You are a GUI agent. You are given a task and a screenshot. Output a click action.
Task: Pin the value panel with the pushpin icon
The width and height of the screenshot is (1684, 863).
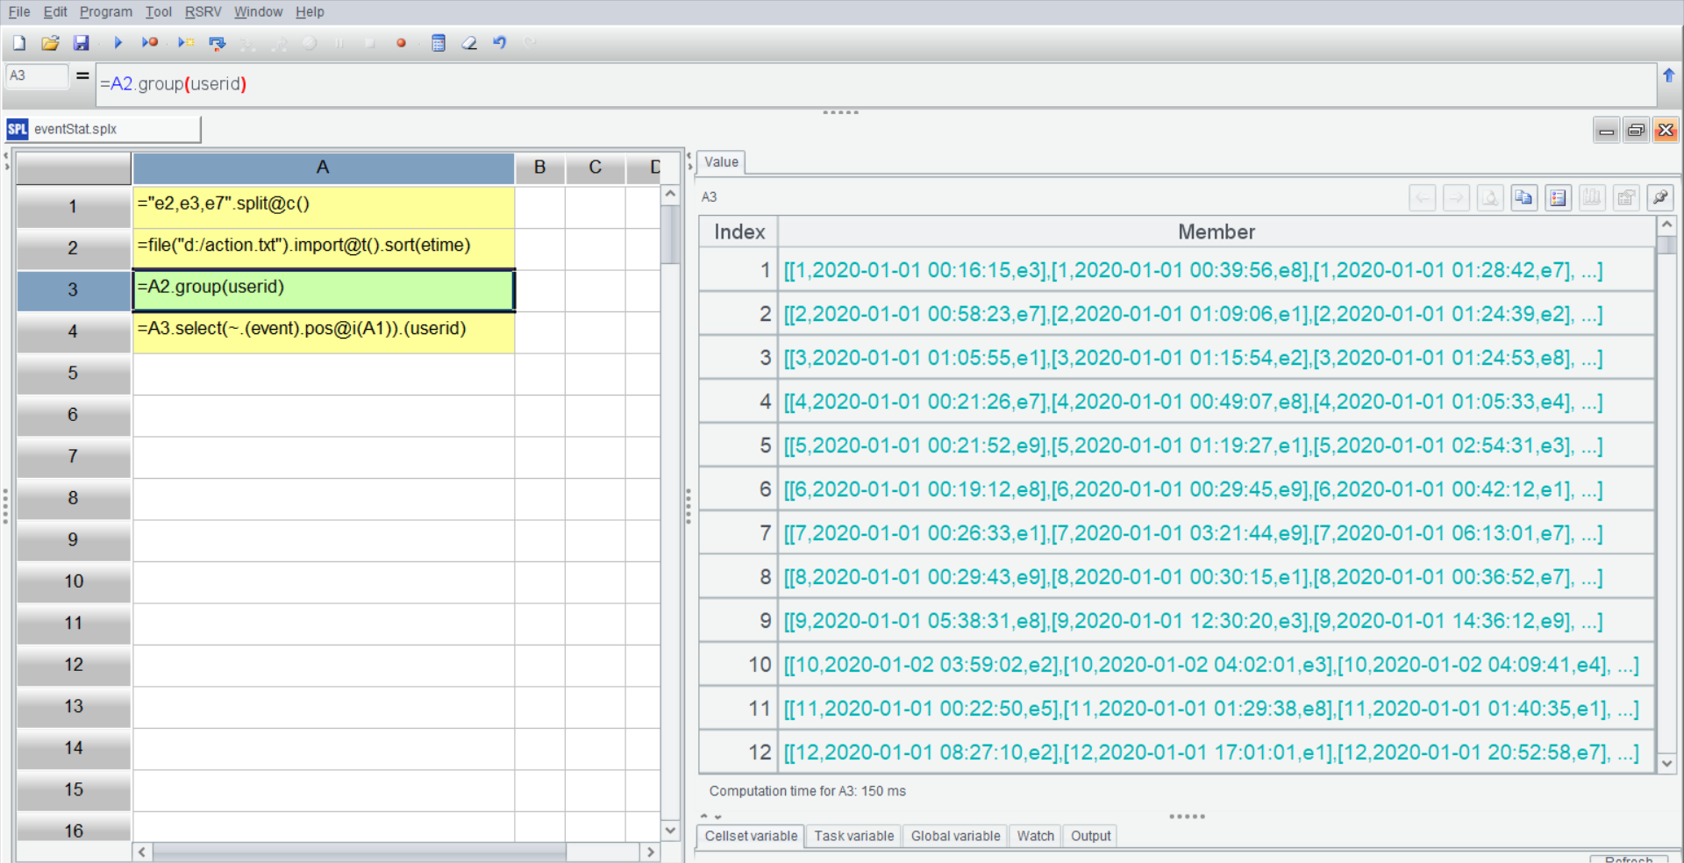click(x=1659, y=198)
